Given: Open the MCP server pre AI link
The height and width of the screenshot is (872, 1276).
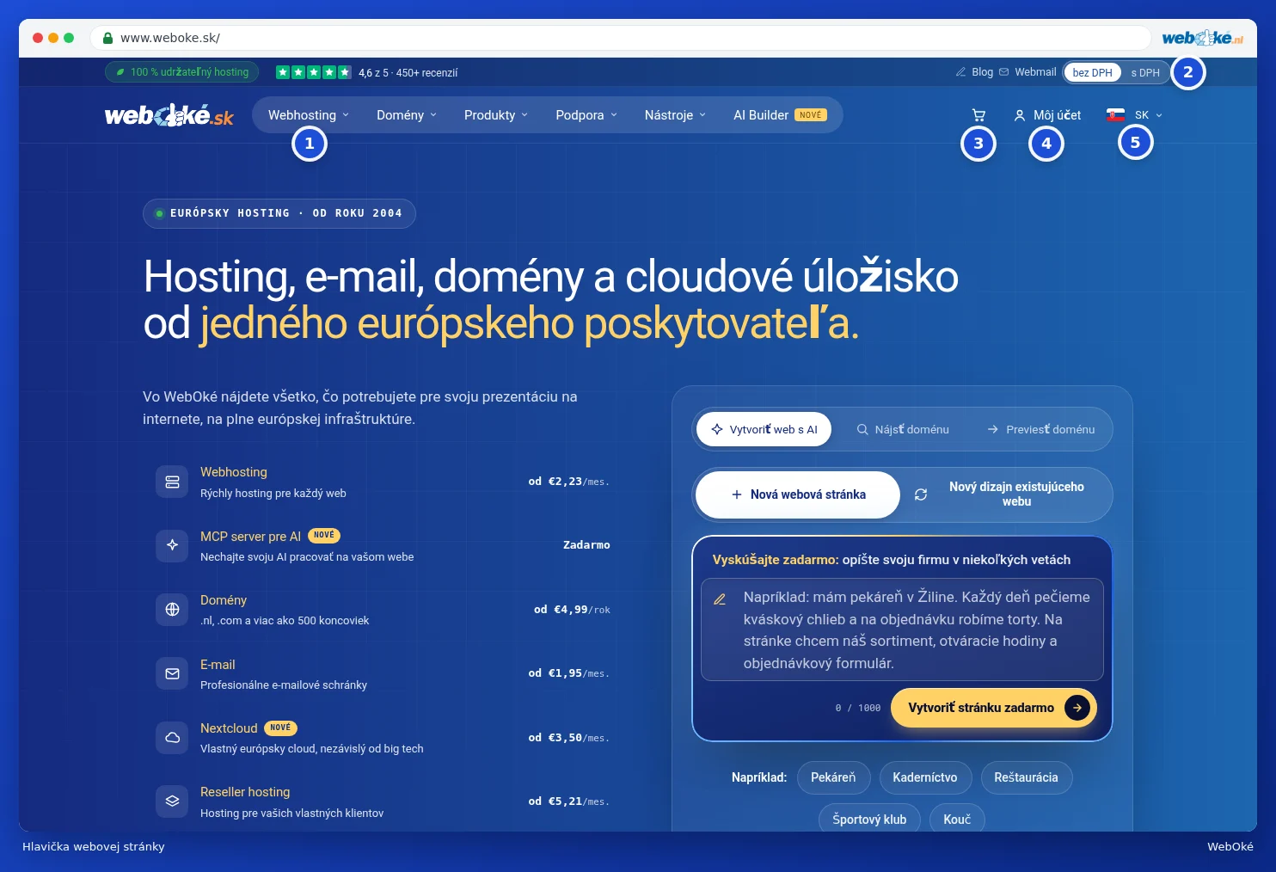Looking at the screenshot, I should 250,537.
